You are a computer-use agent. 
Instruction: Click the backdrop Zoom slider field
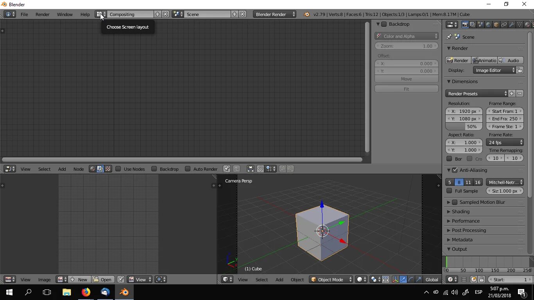(x=407, y=46)
